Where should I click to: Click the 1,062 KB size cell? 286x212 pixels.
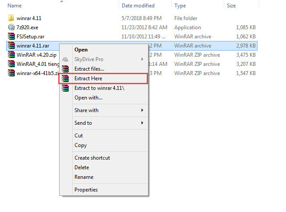pos(246,37)
